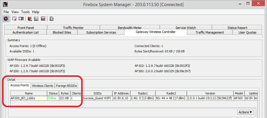Click the certificate ribbon toolbar icon
Image resolution: width=267 pixels, height=118 pixels.
pos(14,19)
